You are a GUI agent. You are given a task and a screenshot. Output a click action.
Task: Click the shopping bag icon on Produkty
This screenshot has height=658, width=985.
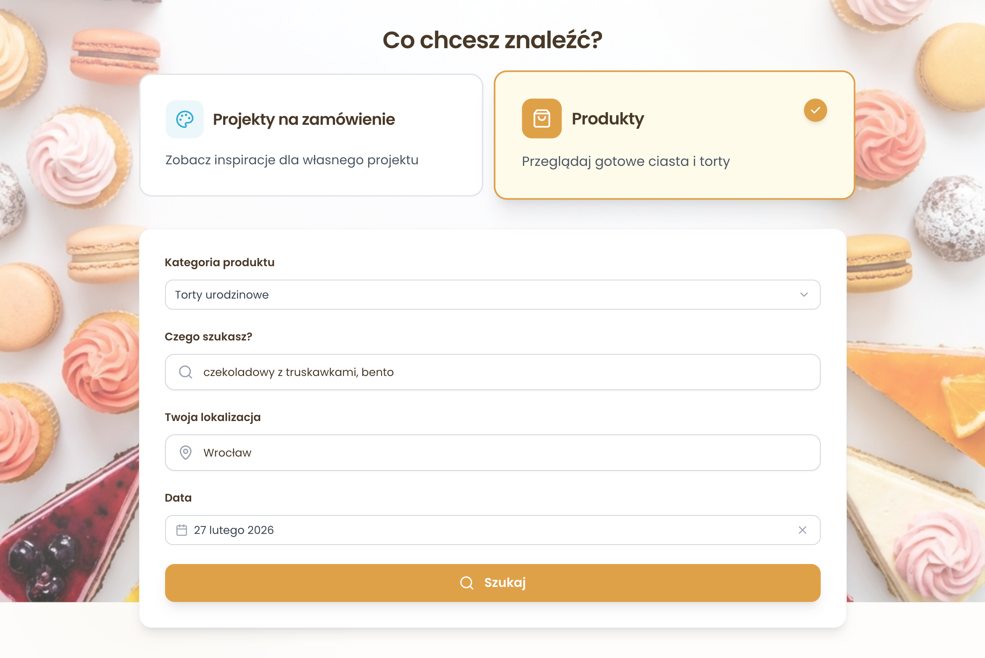pos(541,119)
